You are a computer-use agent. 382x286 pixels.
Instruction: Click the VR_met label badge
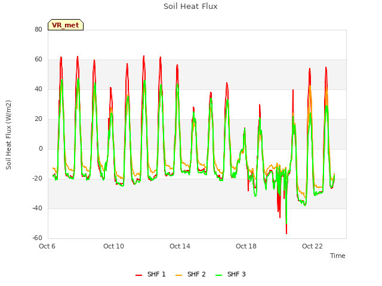coord(66,25)
